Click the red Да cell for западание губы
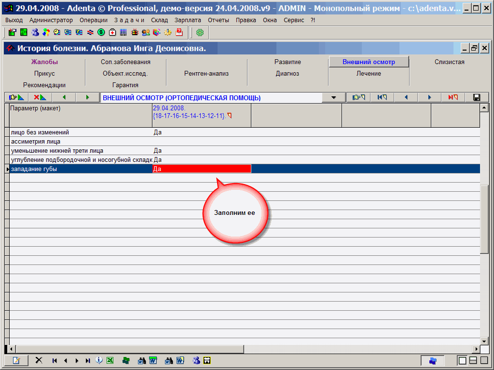Screen dimensions: 494x370 click(202, 169)
